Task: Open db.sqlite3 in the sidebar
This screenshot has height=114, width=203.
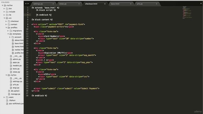Action: (x=15, y=91)
